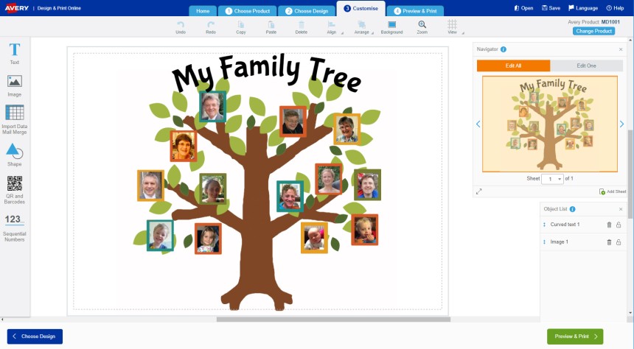Select the Shape tool

(15, 155)
